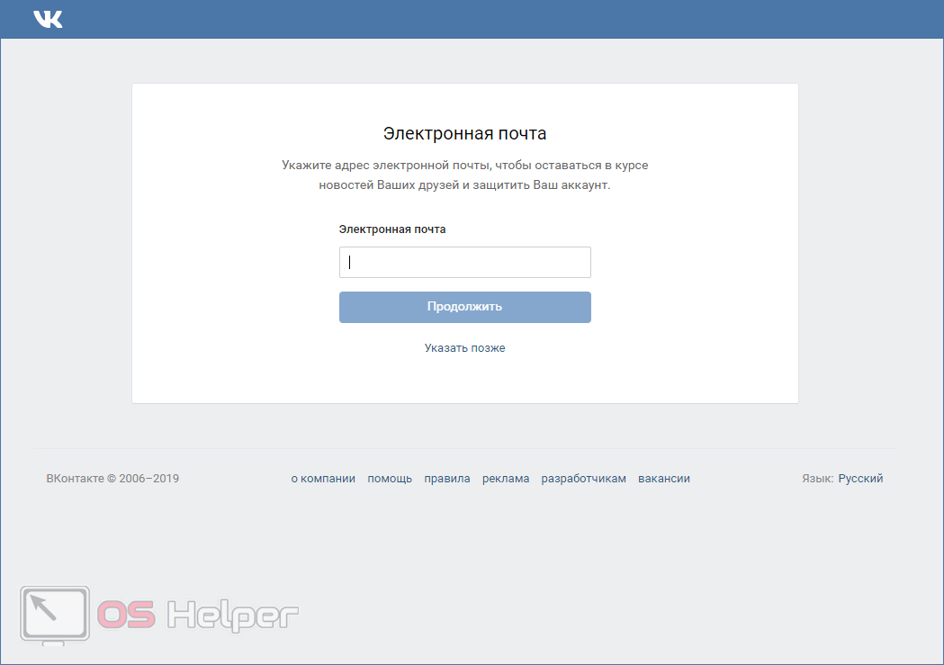The width and height of the screenshot is (944, 665).
Task: Choose the Указать позже link
Action: (x=464, y=348)
